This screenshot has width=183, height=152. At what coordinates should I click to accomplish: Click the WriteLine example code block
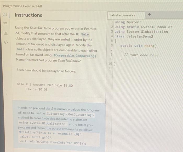[x=59, y=138]
